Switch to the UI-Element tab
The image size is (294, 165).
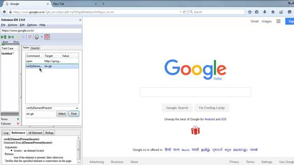point(35,133)
